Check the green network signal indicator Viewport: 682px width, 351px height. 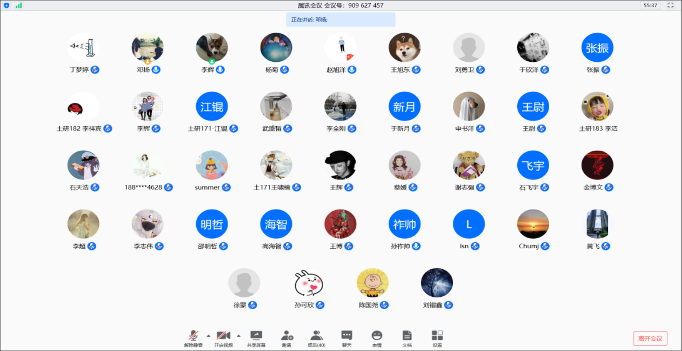point(19,5)
